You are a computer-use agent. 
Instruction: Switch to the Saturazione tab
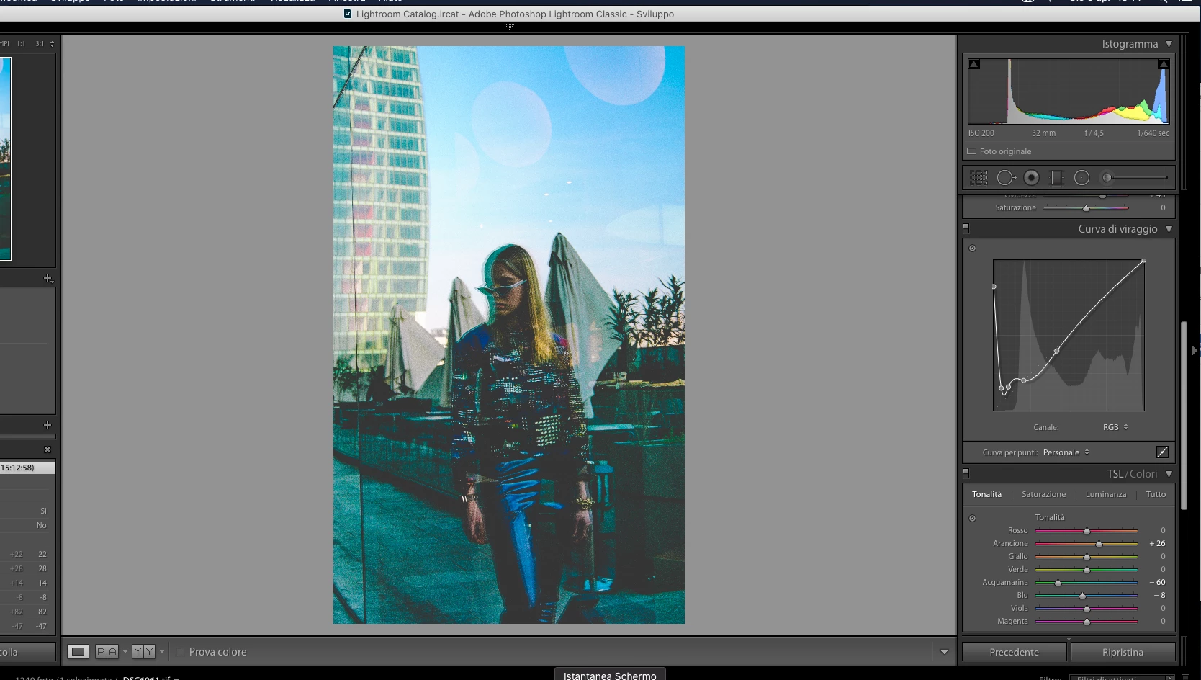[x=1043, y=494]
